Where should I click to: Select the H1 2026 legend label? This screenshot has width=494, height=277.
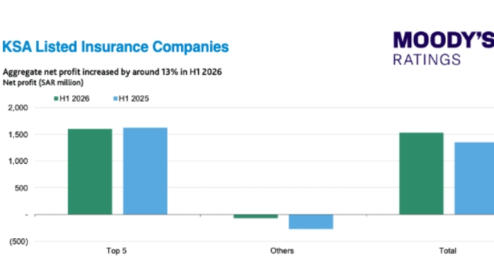pyautogui.click(x=74, y=99)
